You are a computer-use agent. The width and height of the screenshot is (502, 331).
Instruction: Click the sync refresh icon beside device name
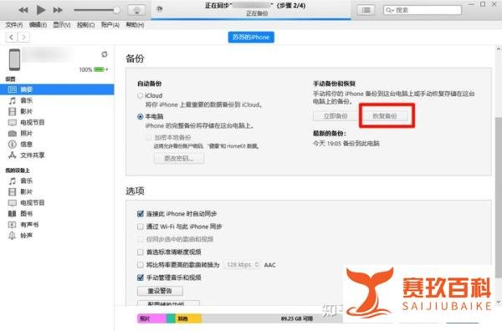point(105,54)
